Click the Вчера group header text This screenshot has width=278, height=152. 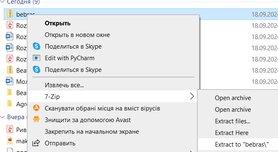tap(16, 117)
